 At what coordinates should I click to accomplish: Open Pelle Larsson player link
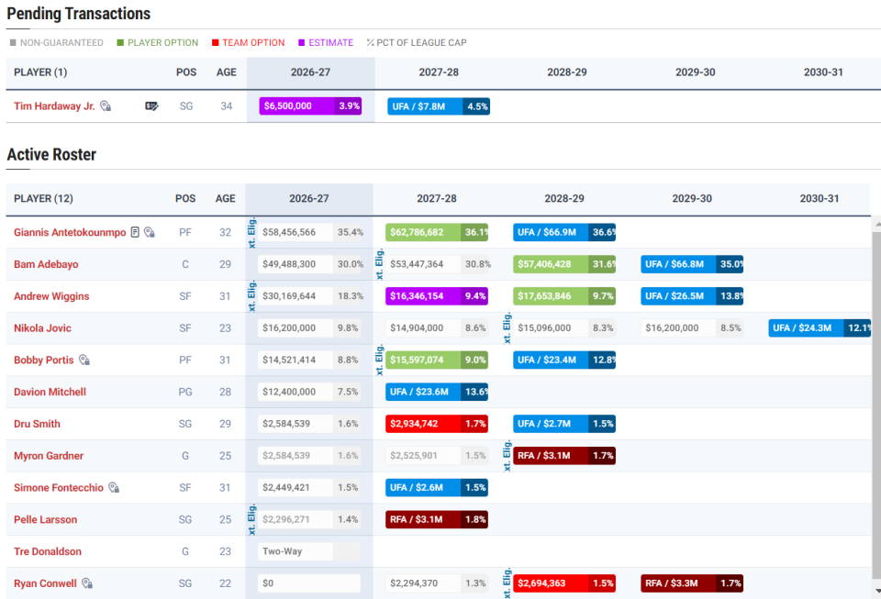click(x=46, y=520)
